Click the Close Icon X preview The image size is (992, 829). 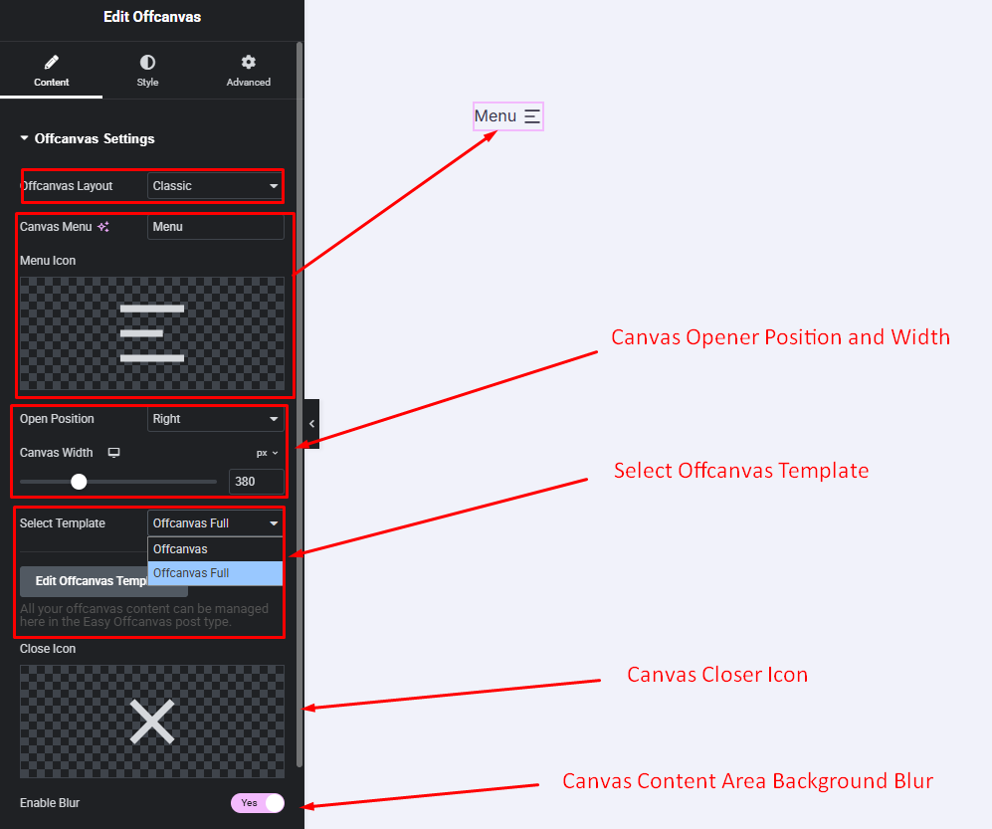(152, 722)
